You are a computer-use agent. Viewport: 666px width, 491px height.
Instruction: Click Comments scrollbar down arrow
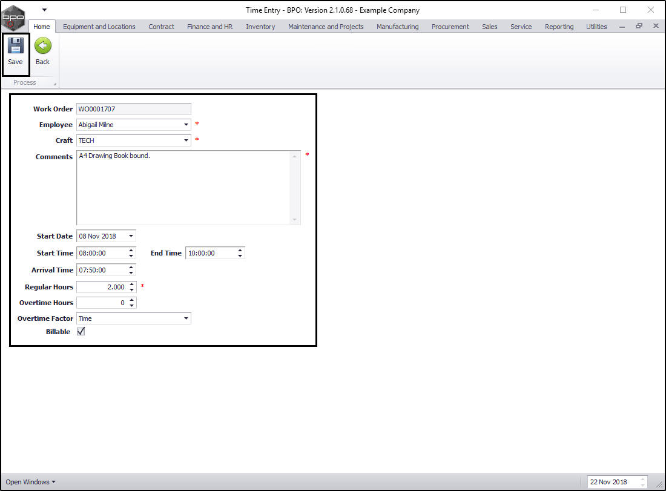coord(295,220)
